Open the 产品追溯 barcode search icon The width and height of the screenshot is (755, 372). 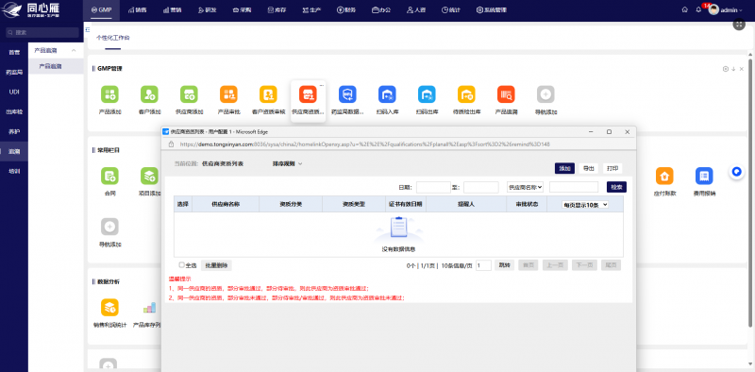[x=506, y=94]
